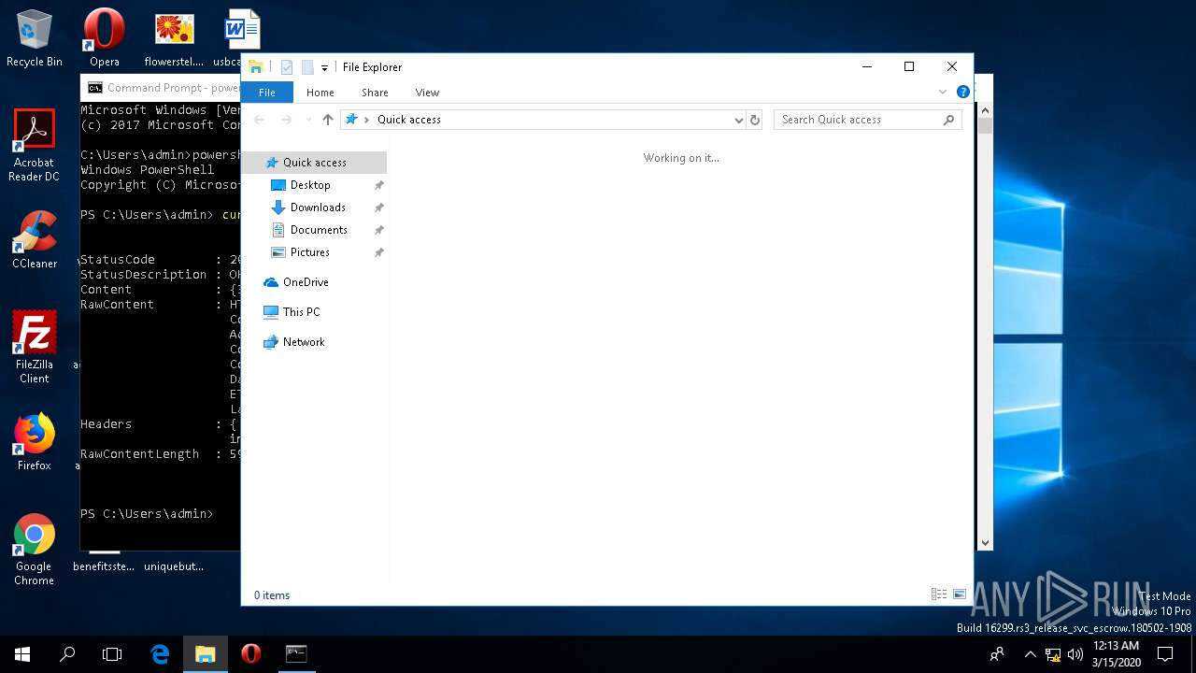The width and height of the screenshot is (1196, 673).
Task: Open the File menu tab
Action: tap(267, 93)
